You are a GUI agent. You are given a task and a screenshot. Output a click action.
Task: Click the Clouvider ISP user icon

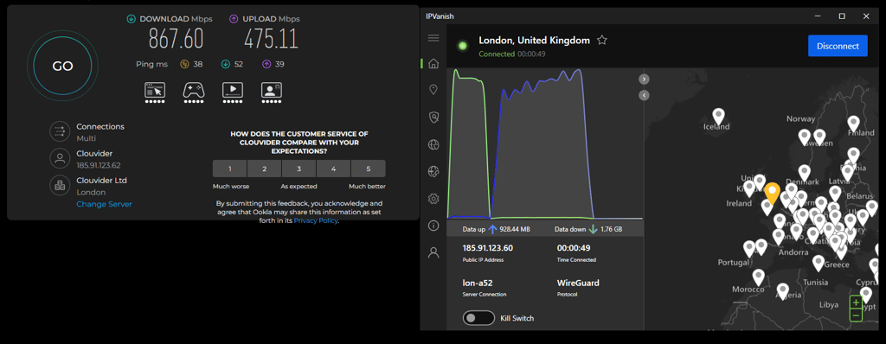[x=59, y=159]
